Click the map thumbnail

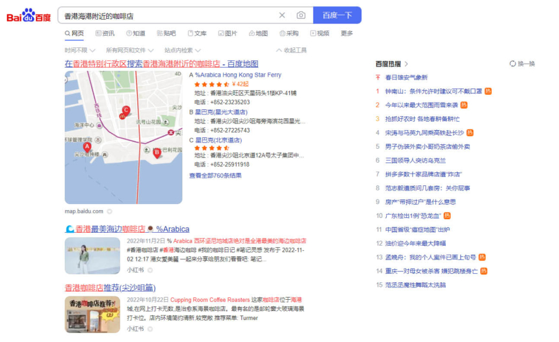tap(123, 137)
